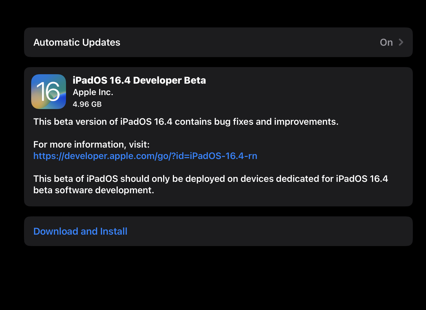Open the developer.apple.com release notes link
The width and height of the screenshot is (426, 310).
coord(145,156)
